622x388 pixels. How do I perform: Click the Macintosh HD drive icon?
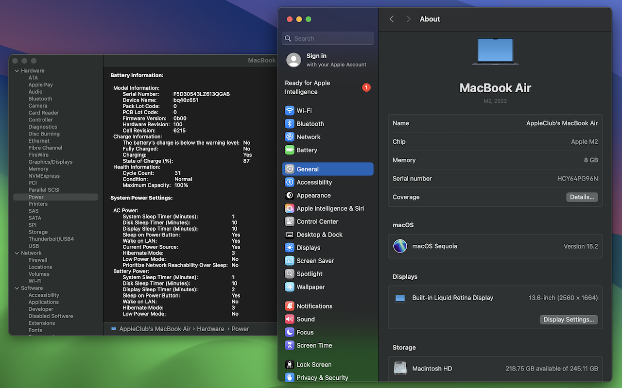[x=400, y=369]
